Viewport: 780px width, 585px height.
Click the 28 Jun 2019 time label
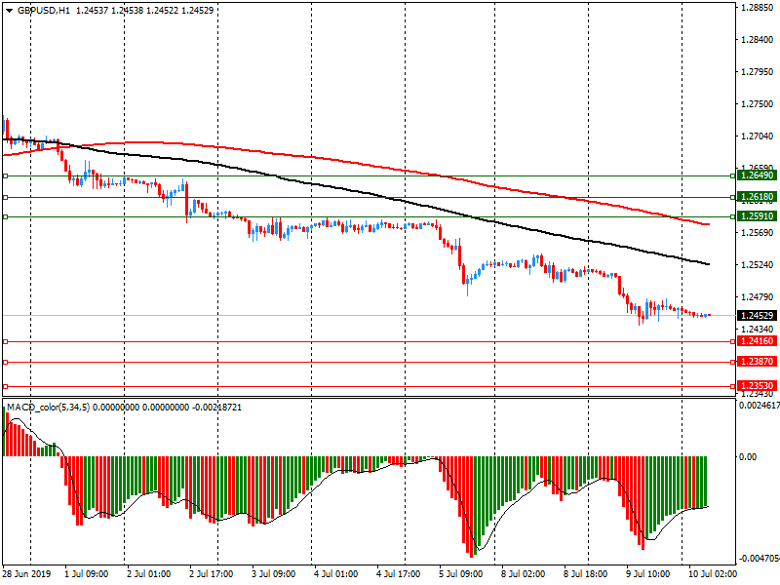pos(26,573)
